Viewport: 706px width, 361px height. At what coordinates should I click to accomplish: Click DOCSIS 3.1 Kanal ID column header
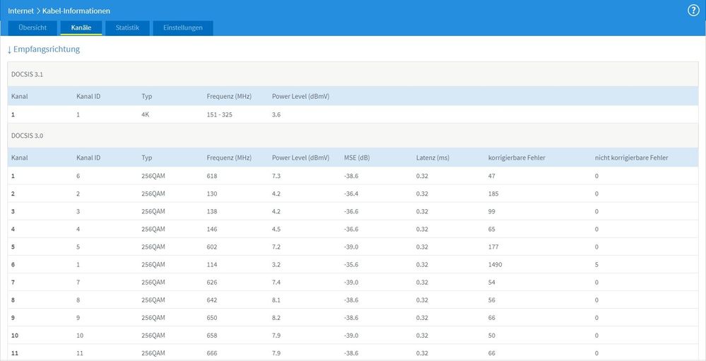[x=88, y=96]
